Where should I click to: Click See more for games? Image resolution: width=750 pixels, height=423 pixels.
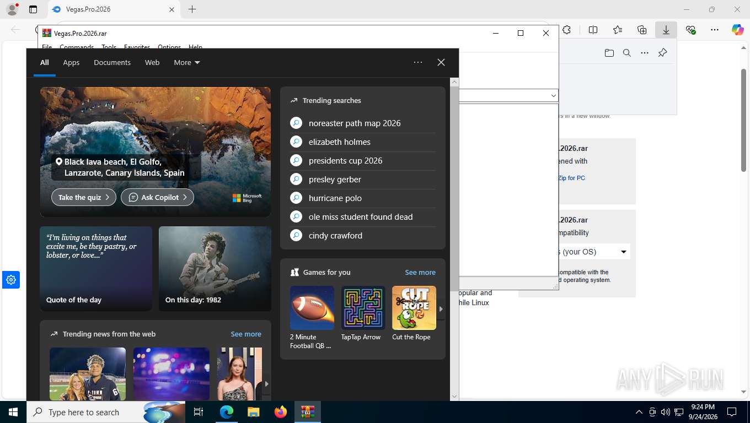[420, 272]
